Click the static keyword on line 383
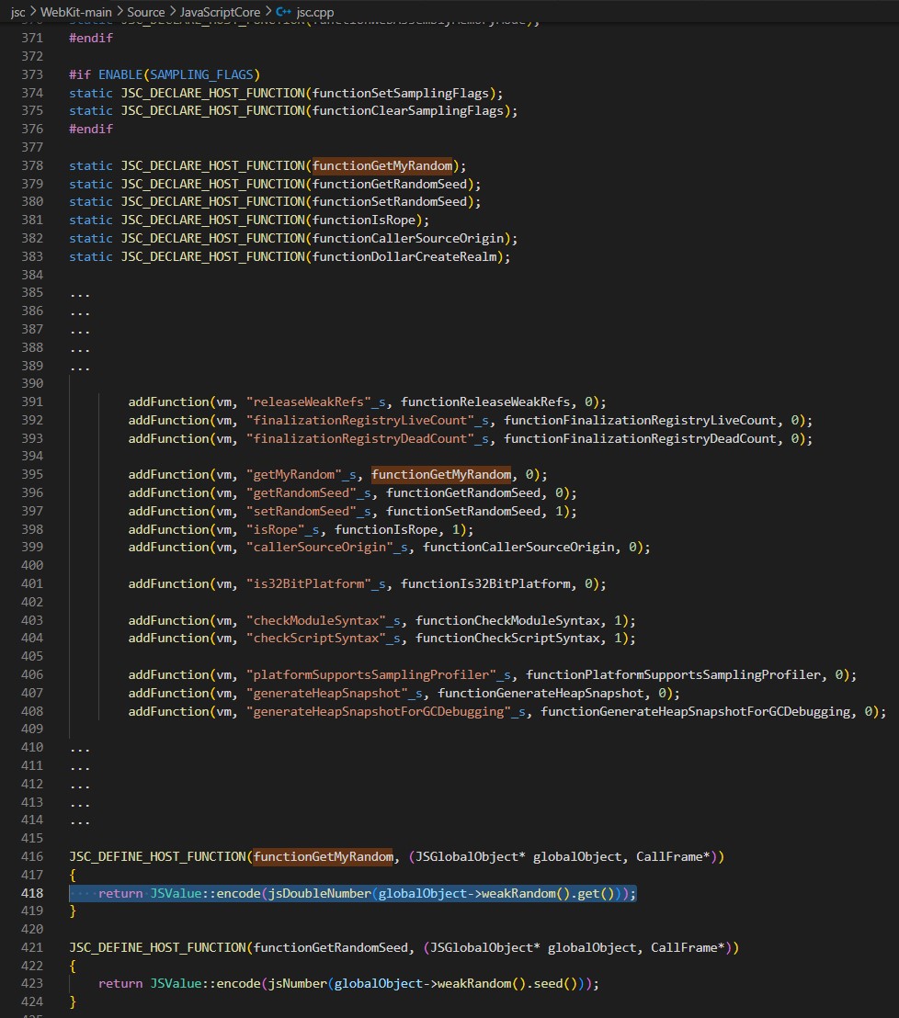Image resolution: width=899 pixels, height=1018 pixels. pos(91,256)
